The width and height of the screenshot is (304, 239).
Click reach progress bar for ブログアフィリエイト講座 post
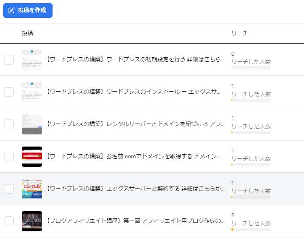coord(251,229)
